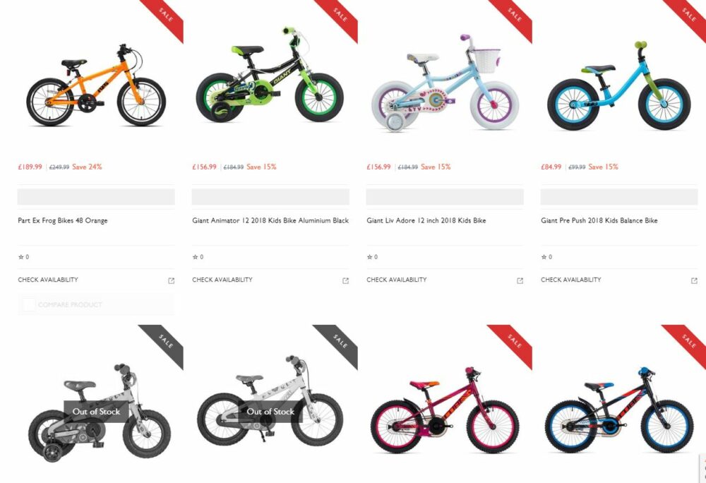Select the light blue Liv Adore bike image
This screenshot has height=483, width=706.
pyautogui.click(x=444, y=83)
